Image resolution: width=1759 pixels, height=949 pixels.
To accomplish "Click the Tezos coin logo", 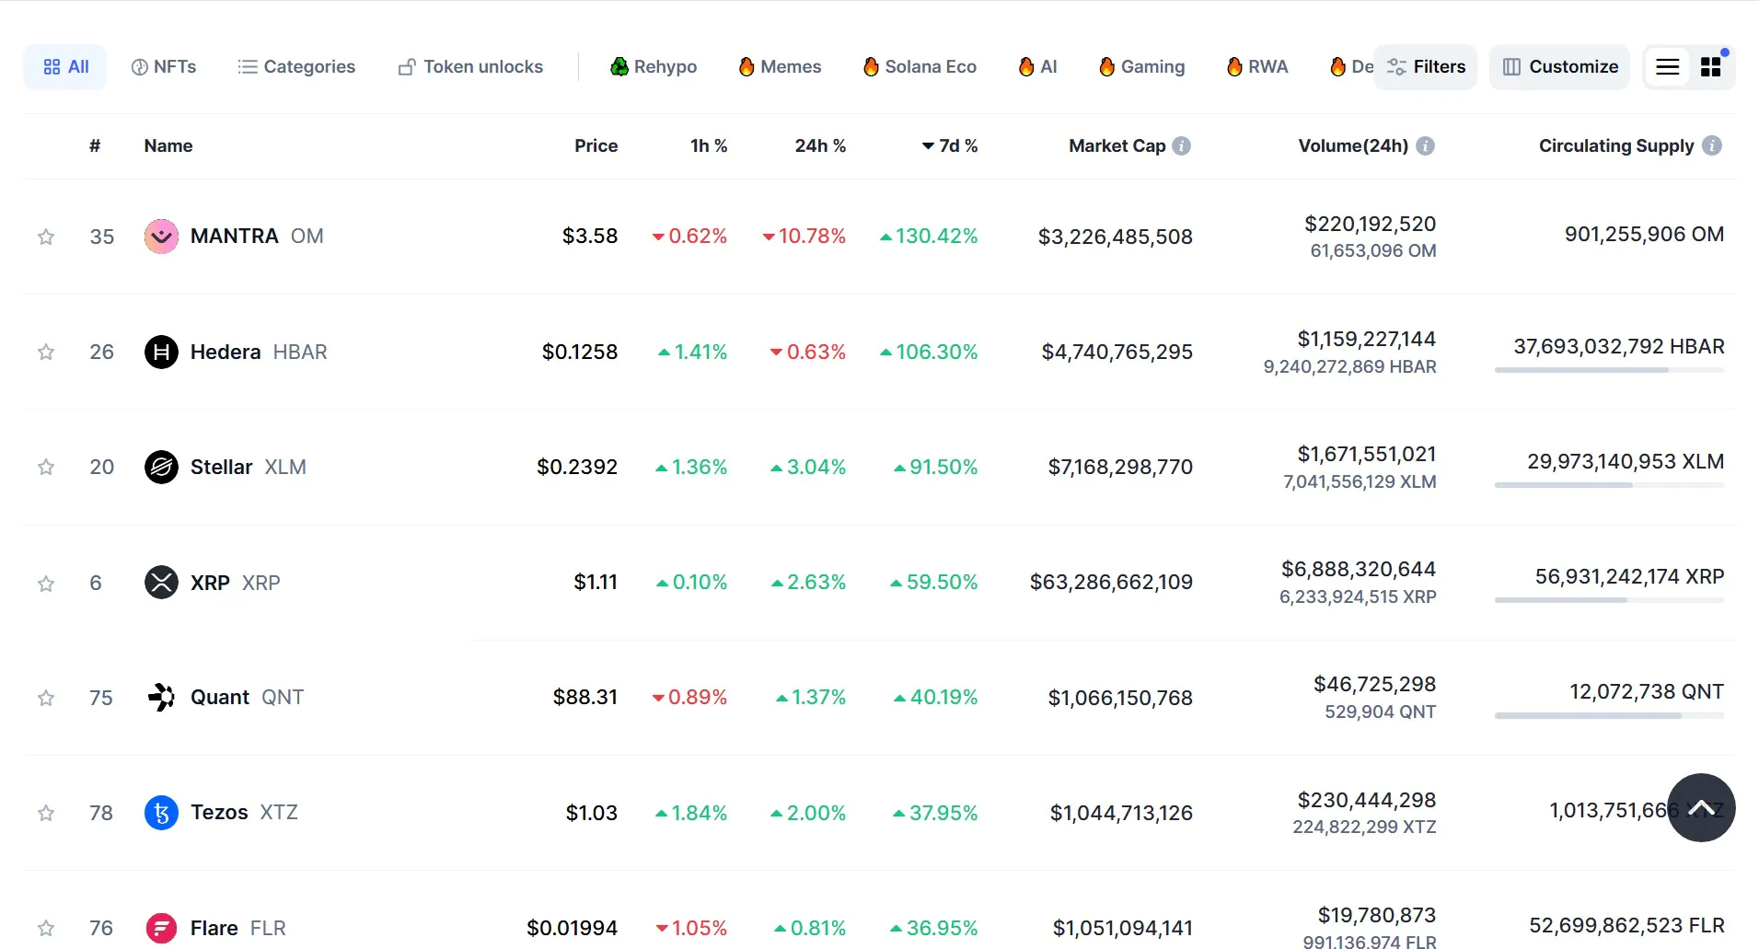I will point(161,813).
